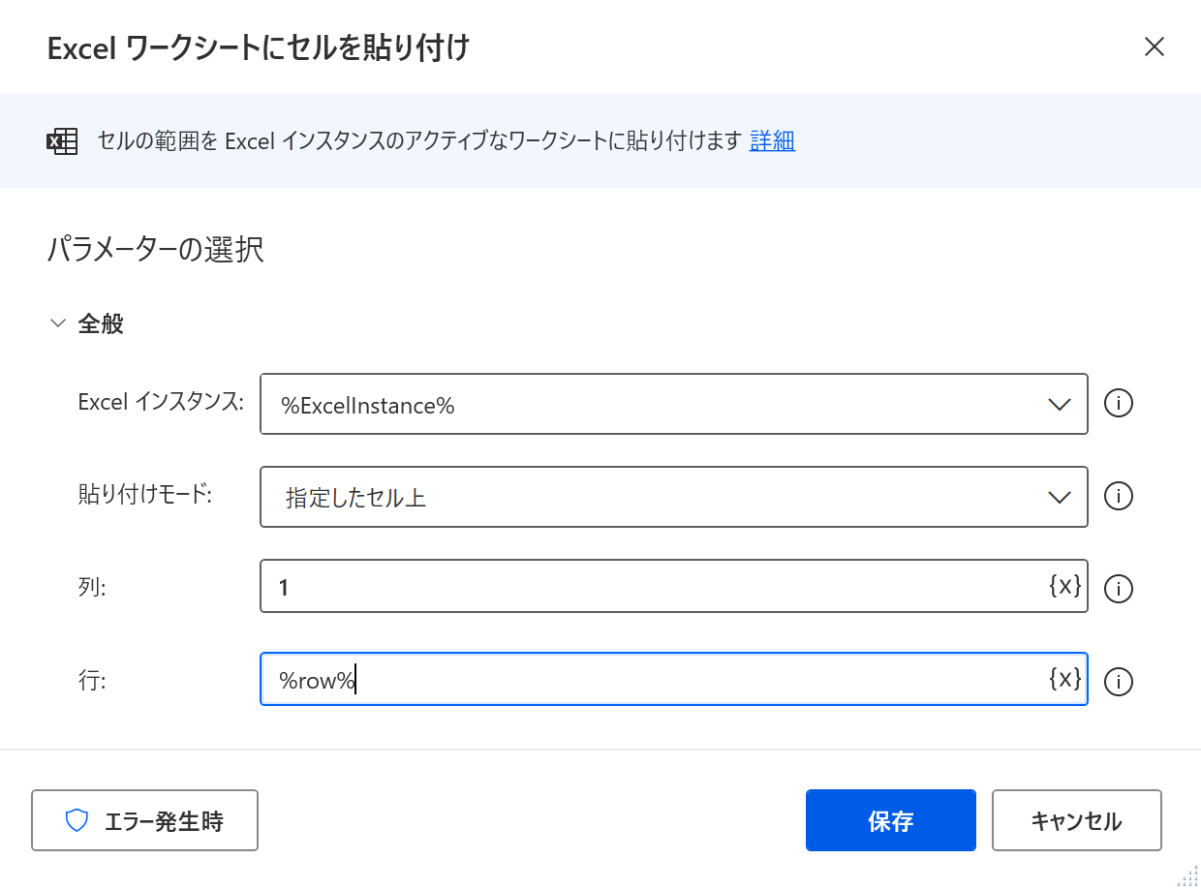Open the Excel インスタンス dropdown

[1060, 404]
